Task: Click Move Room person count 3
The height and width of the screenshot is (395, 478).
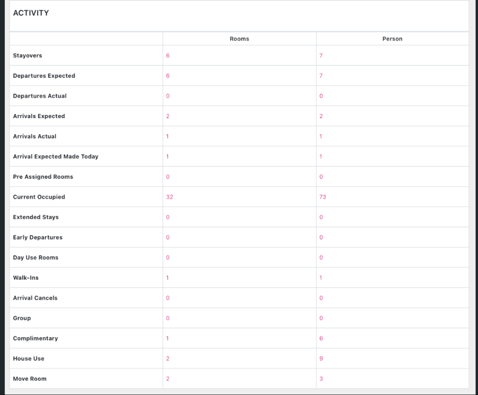Action: [x=321, y=379]
